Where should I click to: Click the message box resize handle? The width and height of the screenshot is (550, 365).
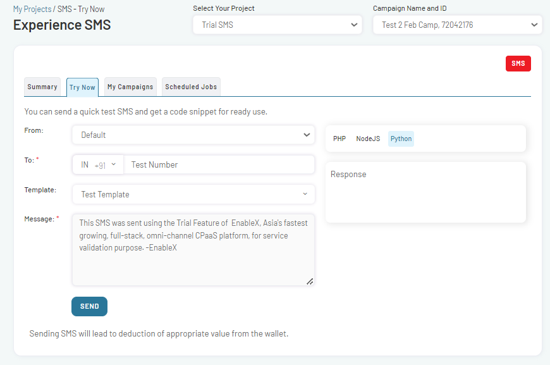pos(310,281)
